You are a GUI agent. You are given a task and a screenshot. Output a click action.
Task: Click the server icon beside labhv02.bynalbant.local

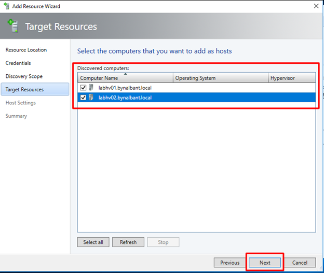(91, 97)
